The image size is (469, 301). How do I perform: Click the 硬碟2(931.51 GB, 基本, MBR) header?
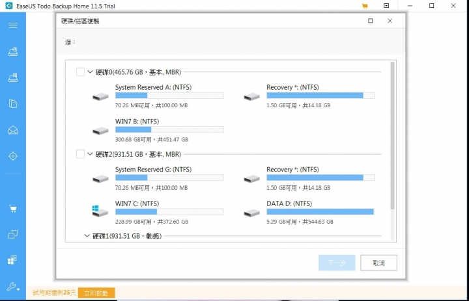coord(138,154)
